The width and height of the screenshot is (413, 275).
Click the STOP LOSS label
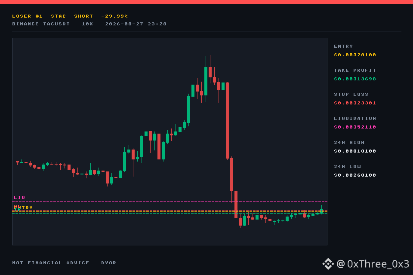(351, 94)
